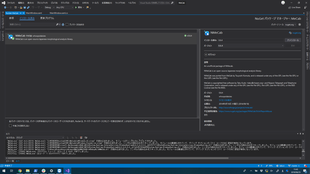
Task: Click the NuGet search input field
Action: point(32,24)
